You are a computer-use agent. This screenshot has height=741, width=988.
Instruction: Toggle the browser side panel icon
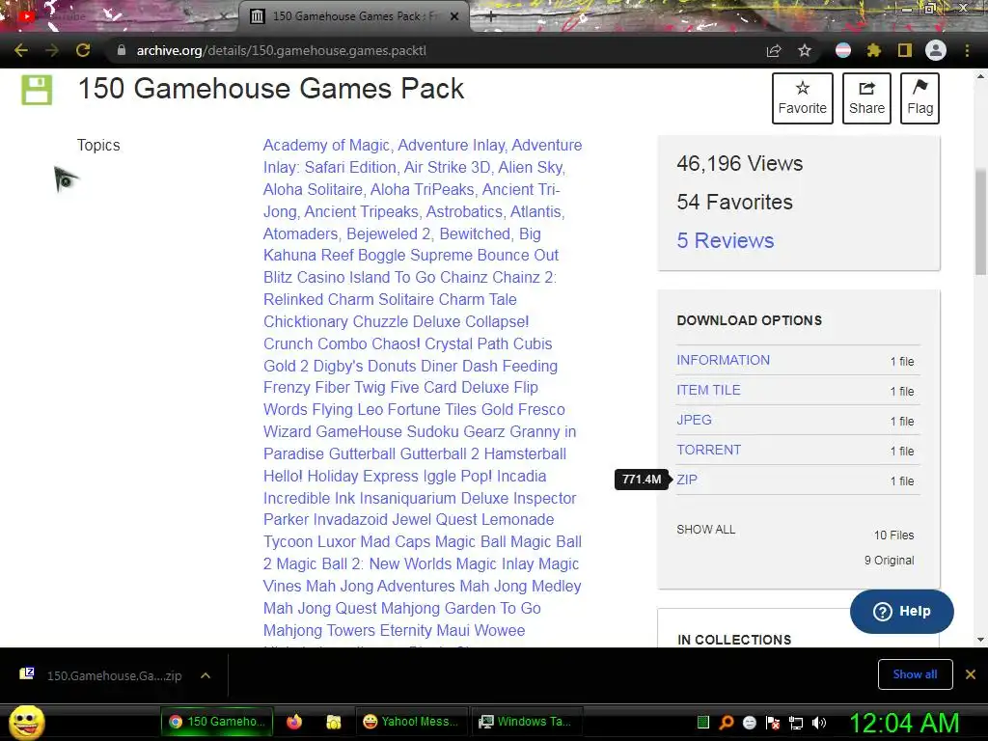click(905, 50)
